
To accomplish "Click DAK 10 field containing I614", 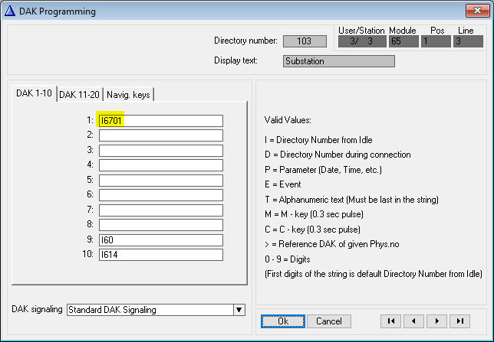I will point(161,255).
